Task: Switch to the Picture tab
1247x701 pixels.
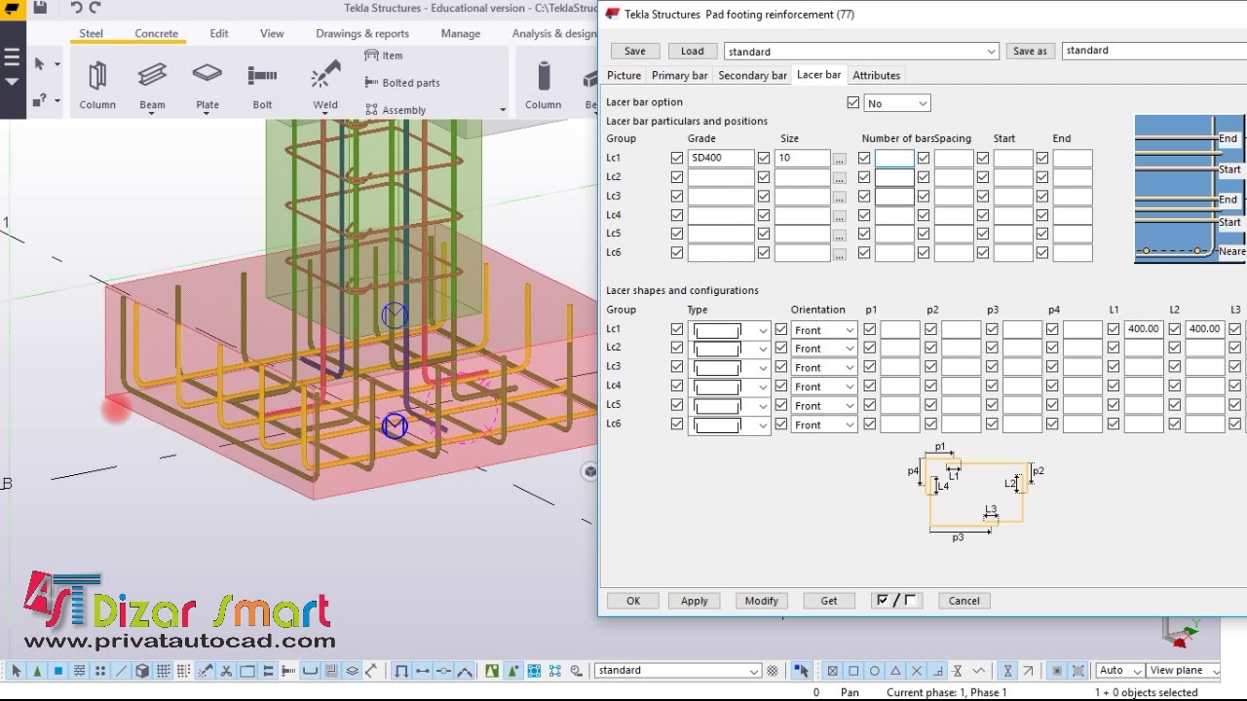Action: 623,75
